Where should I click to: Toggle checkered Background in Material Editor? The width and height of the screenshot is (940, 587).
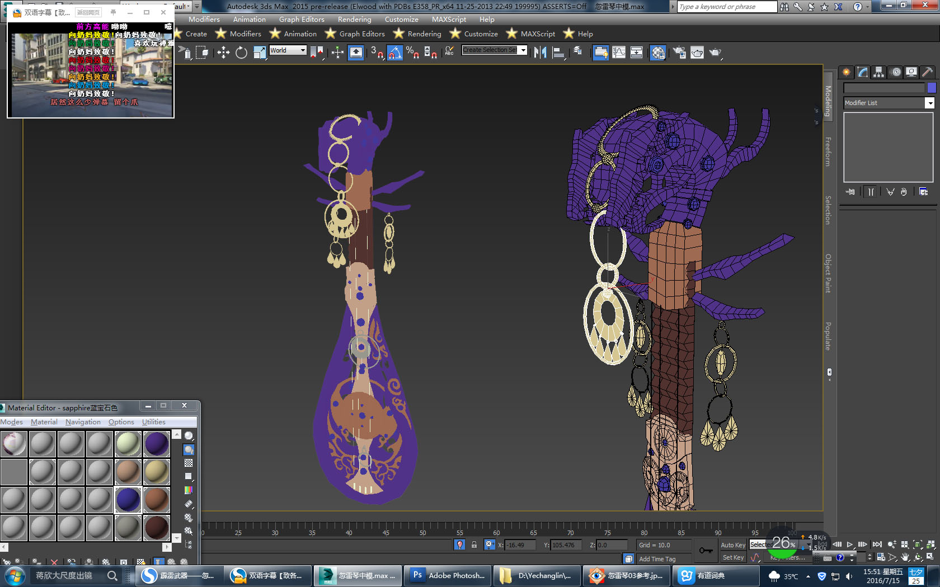click(189, 463)
